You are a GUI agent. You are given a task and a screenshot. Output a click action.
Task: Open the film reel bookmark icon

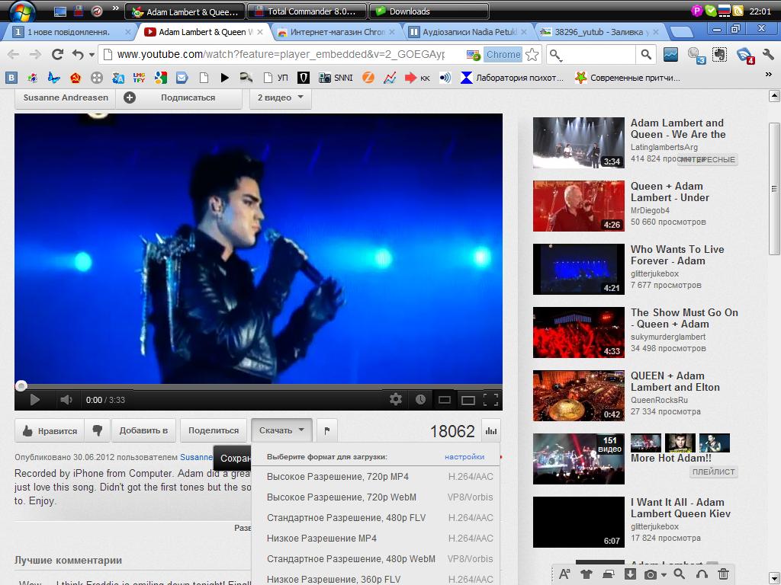pos(97,78)
